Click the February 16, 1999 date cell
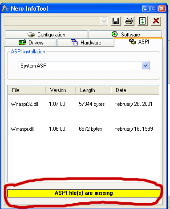Image resolution: width=170 pixels, height=209 pixels. click(134, 129)
